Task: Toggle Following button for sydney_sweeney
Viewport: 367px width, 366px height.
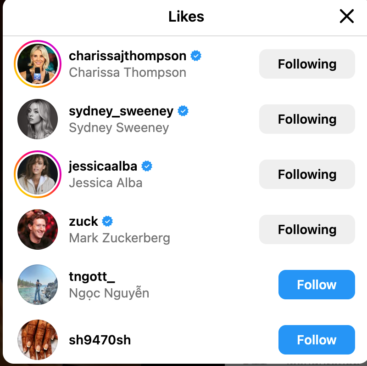Action: point(307,119)
